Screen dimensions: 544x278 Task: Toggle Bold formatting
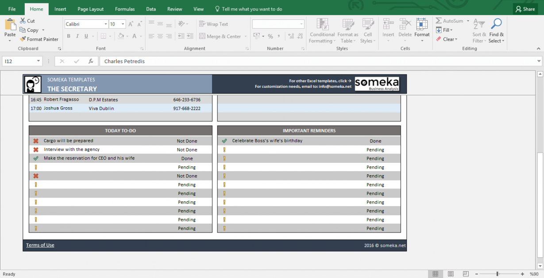tap(69, 36)
